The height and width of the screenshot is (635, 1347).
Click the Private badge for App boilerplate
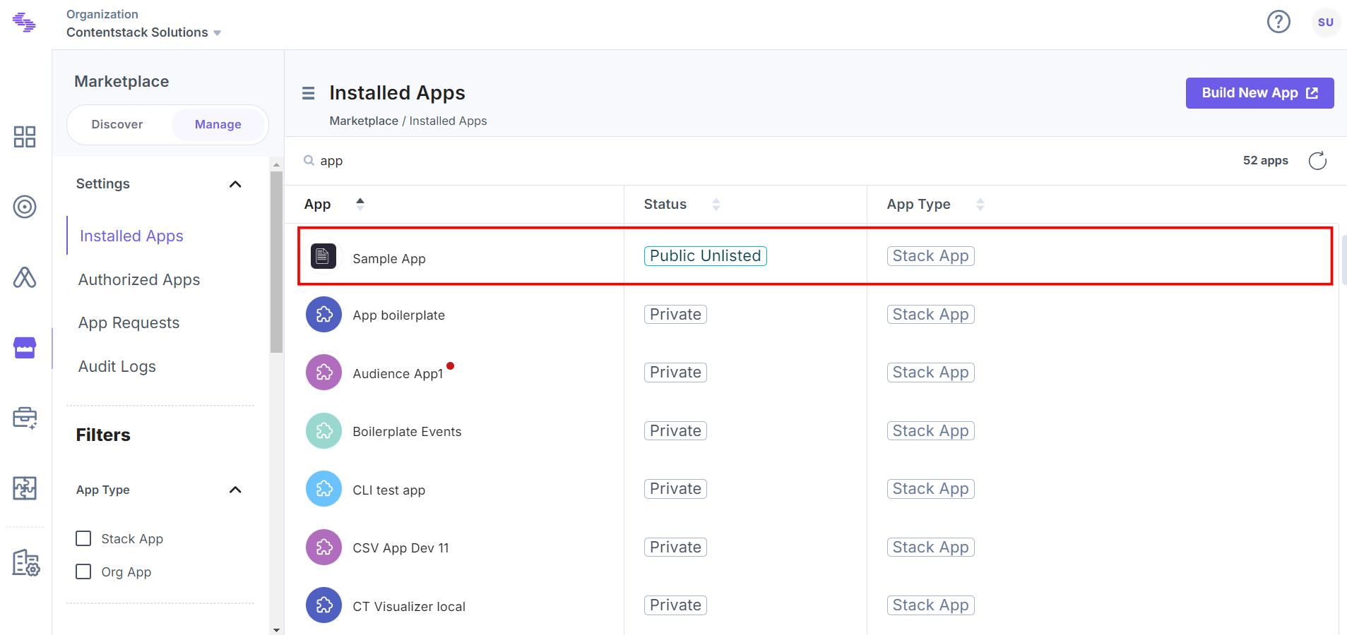(675, 314)
